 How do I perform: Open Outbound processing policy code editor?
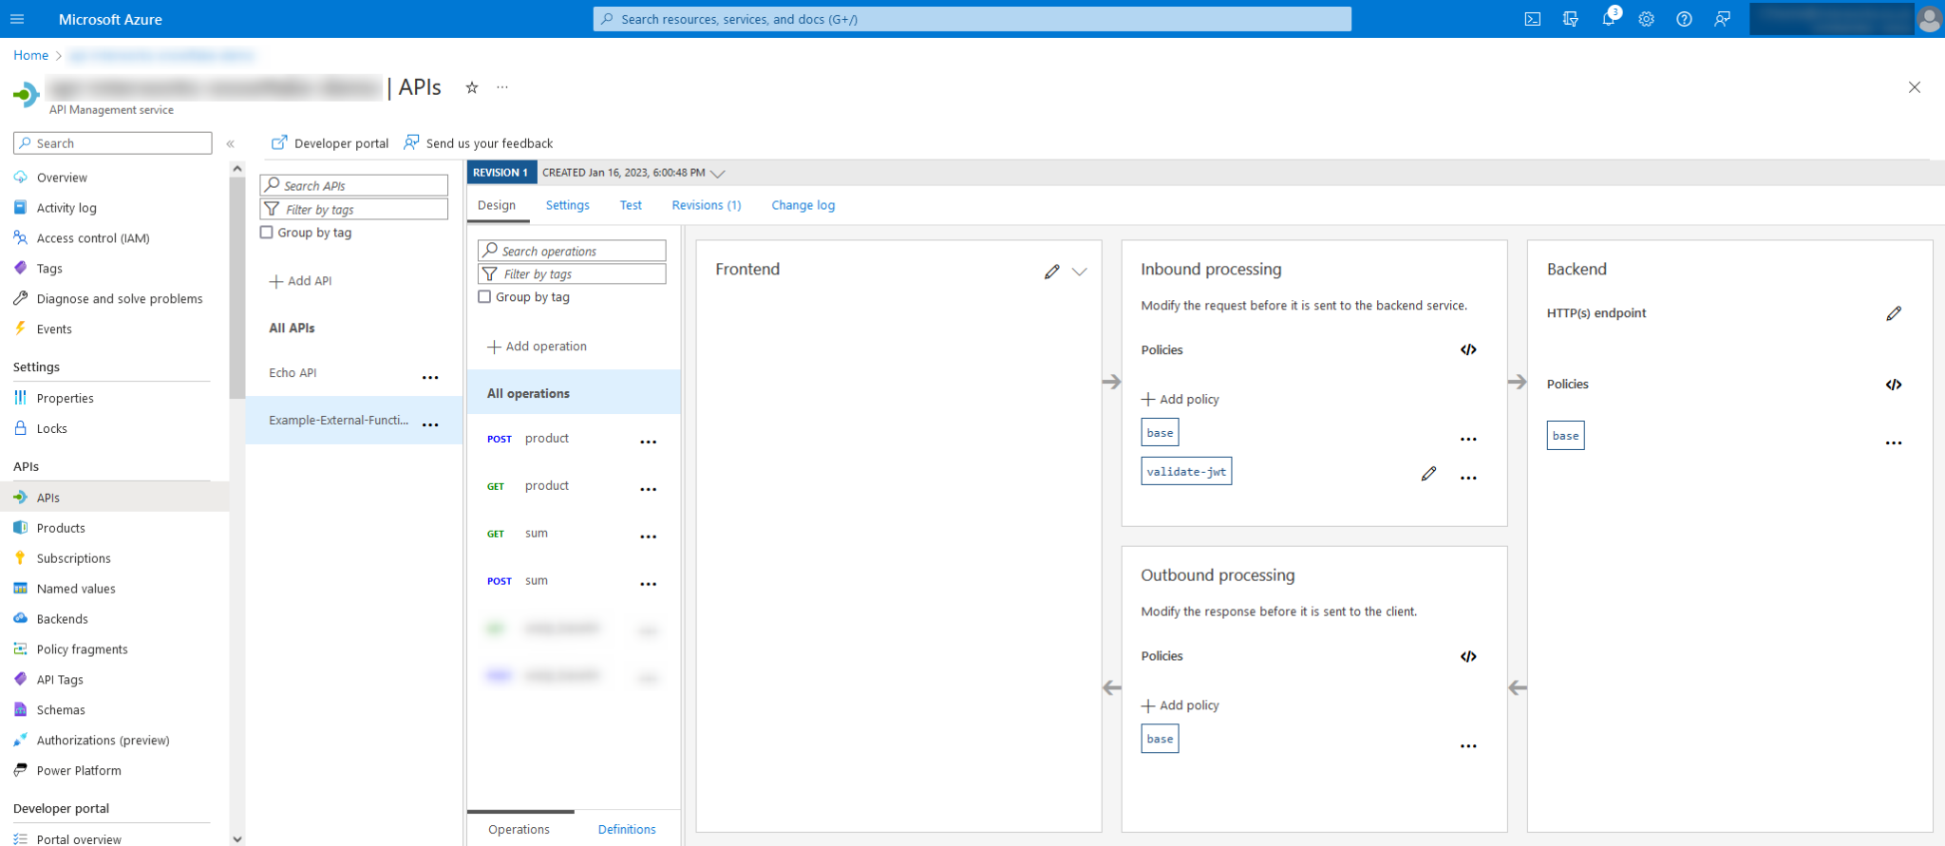click(1468, 657)
